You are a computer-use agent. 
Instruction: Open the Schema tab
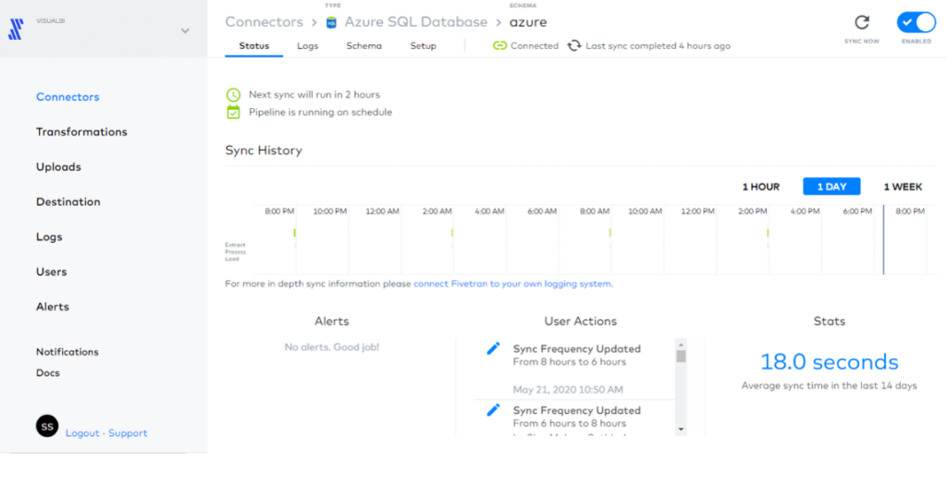(x=363, y=46)
